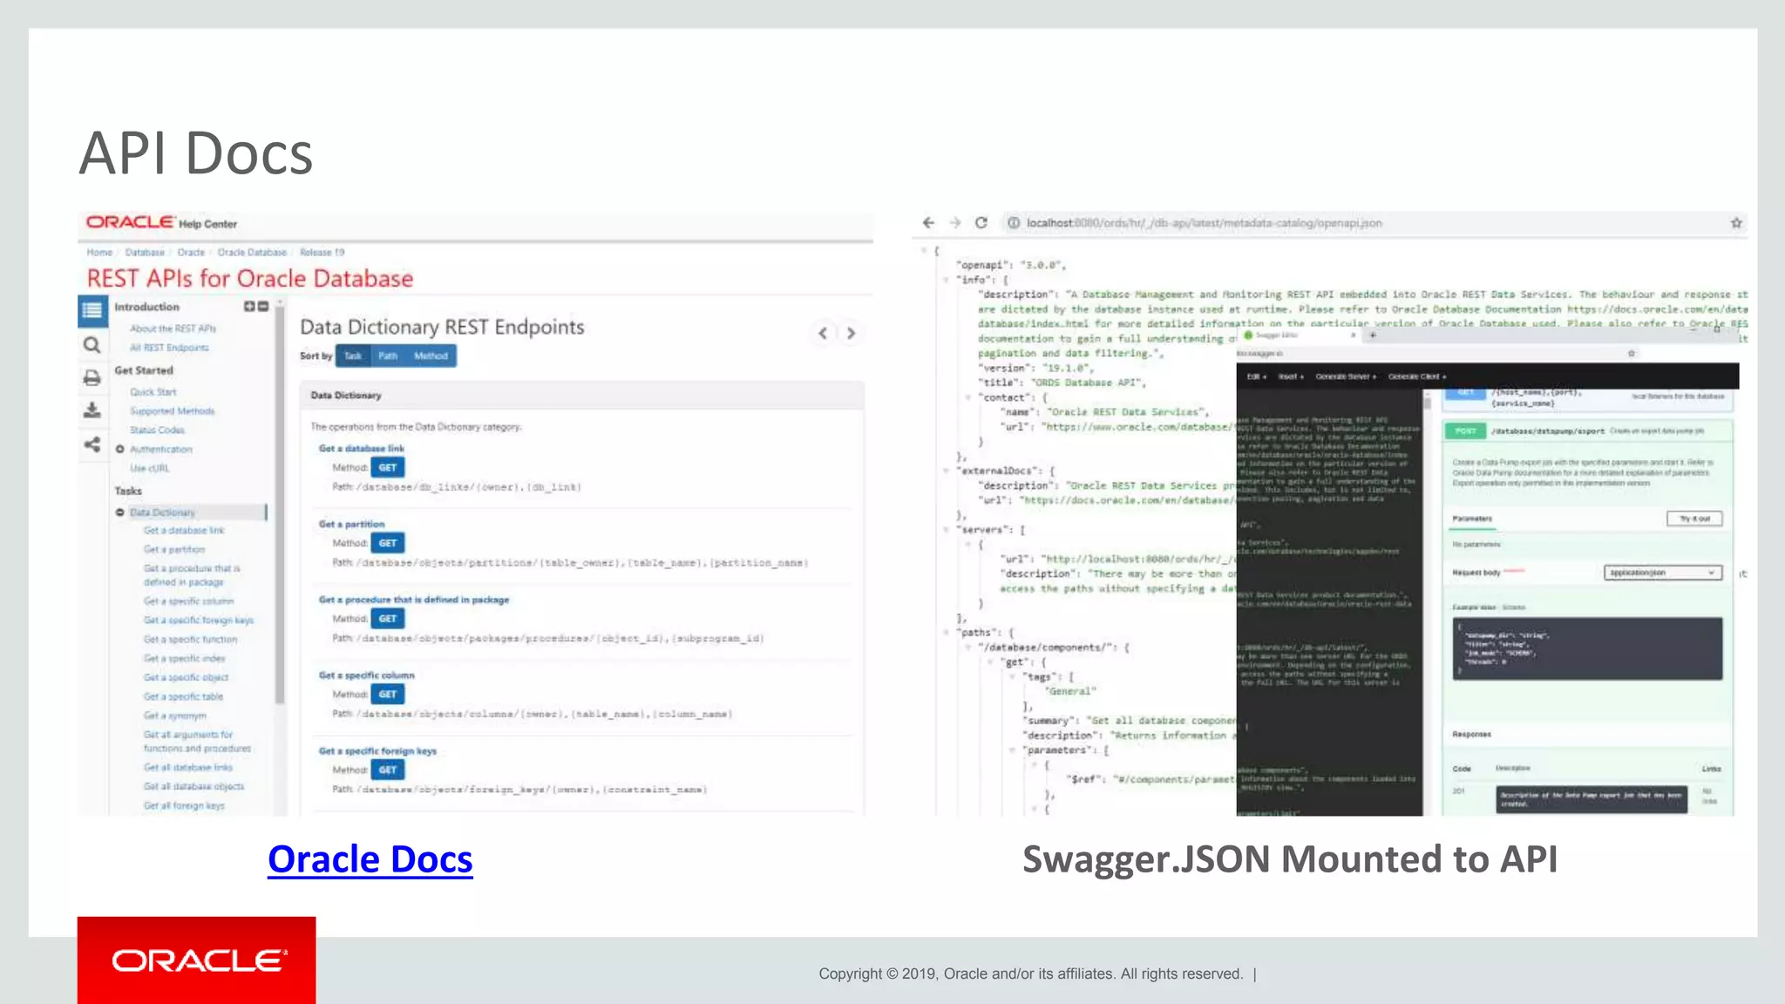The image size is (1785, 1004).
Task: Click Release 19 in the breadcrumb
Action: pos(322,252)
